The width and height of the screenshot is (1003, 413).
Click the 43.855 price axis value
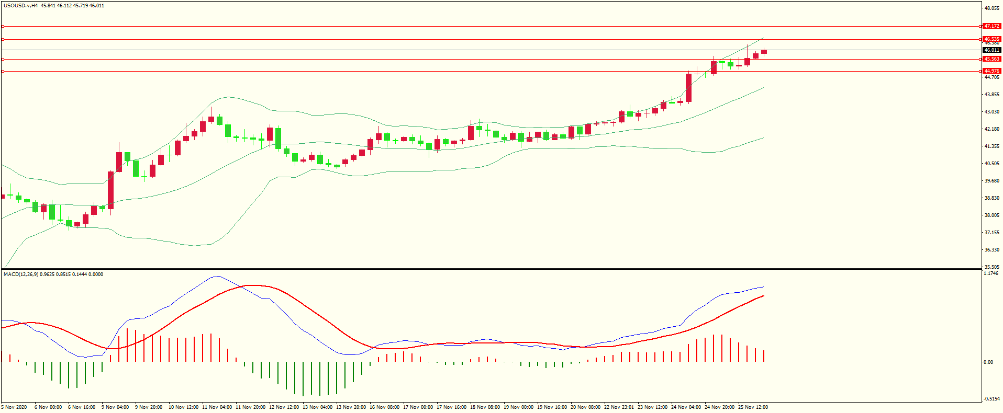pyautogui.click(x=991, y=95)
